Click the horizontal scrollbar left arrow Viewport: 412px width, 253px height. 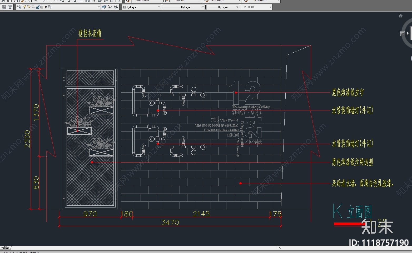coord(280,247)
